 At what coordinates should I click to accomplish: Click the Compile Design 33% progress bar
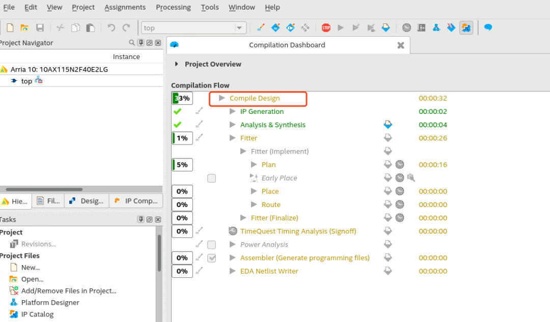coord(182,98)
